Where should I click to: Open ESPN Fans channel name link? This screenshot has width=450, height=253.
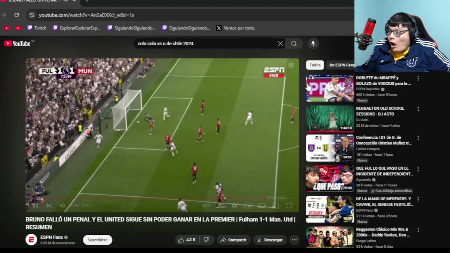click(51, 238)
